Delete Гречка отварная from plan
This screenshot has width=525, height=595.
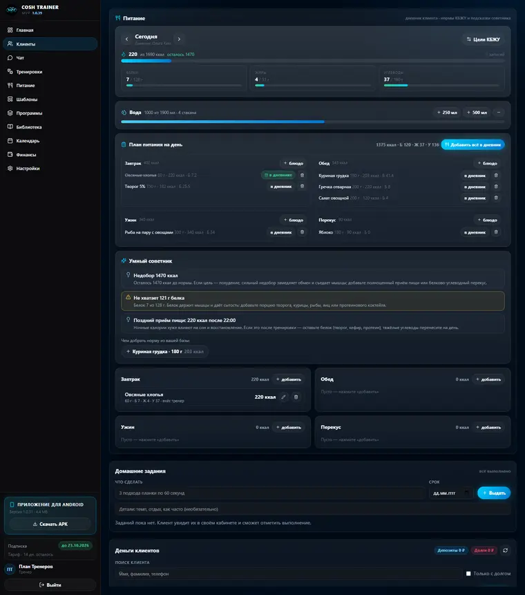click(x=496, y=187)
